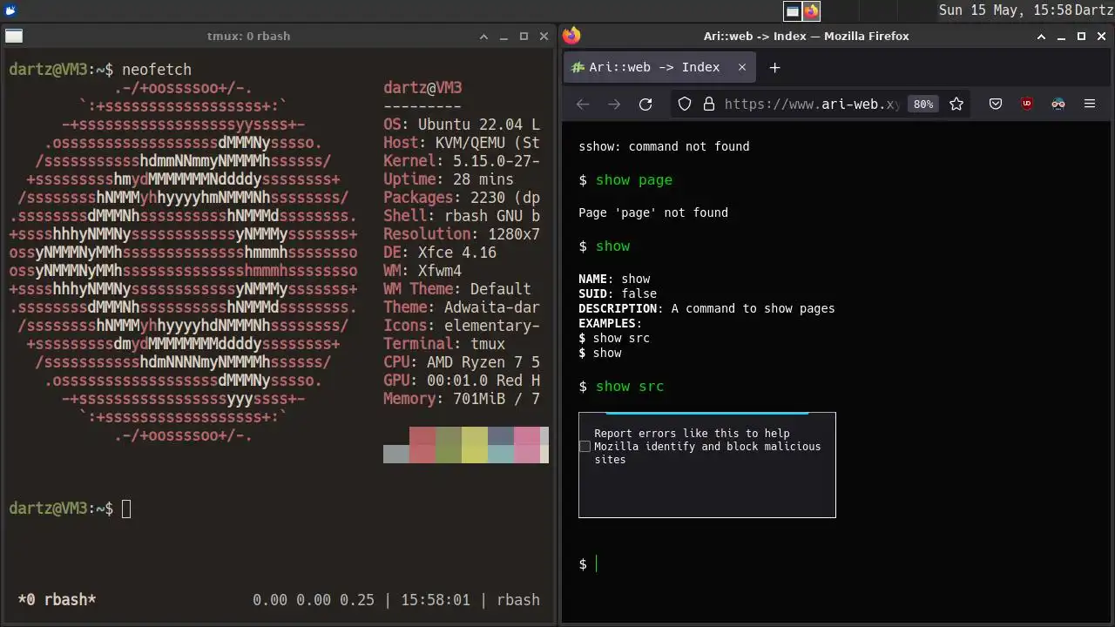Open the uBlock Origin extension
The width and height of the screenshot is (1115, 627).
[x=1027, y=104]
